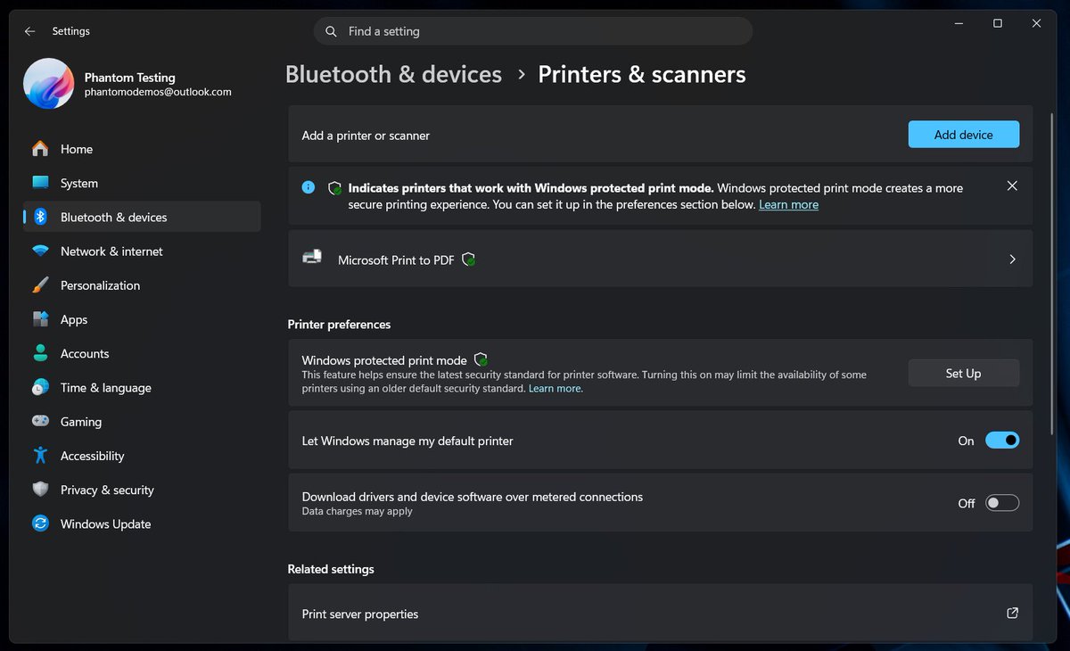This screenshot has width=1070, height=651.
Task: Focus the Find a setting search box
Action: point(533,31)
